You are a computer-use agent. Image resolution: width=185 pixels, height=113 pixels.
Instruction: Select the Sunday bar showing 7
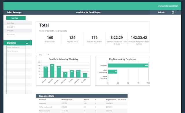85,75
